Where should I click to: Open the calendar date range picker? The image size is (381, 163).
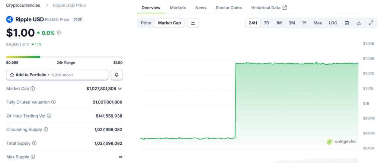(347, 23)
